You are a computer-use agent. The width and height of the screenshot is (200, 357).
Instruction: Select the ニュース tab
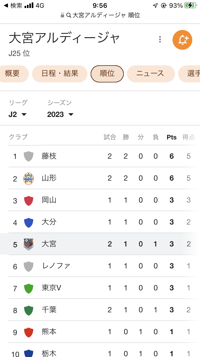tap(150, 74)
